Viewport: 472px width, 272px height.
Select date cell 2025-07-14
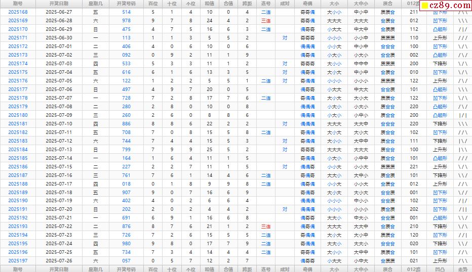59,158
